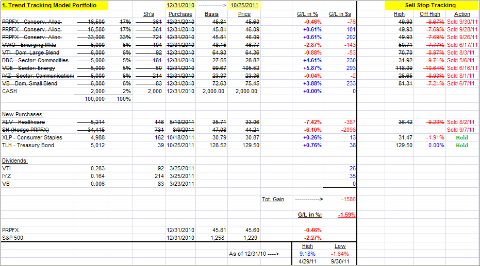Image resolution: width=480 pixels, height=266 pixels.
Task: Select the As of 12/31/10 label
Action: pyautogui.click(x=254, y=254)
